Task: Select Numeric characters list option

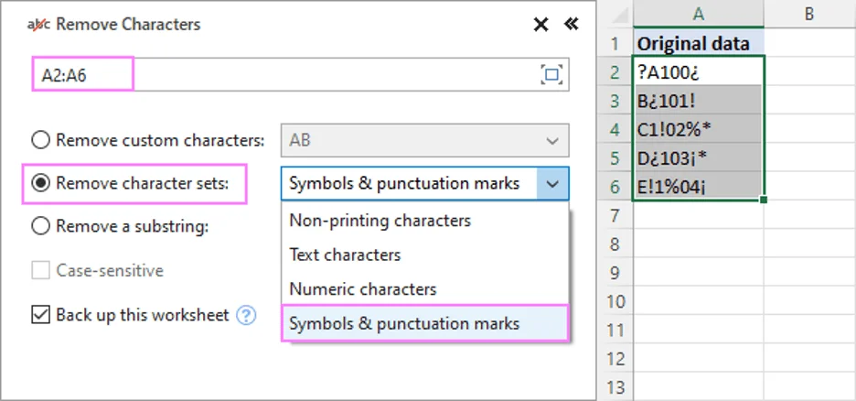Action: (362, 289)
